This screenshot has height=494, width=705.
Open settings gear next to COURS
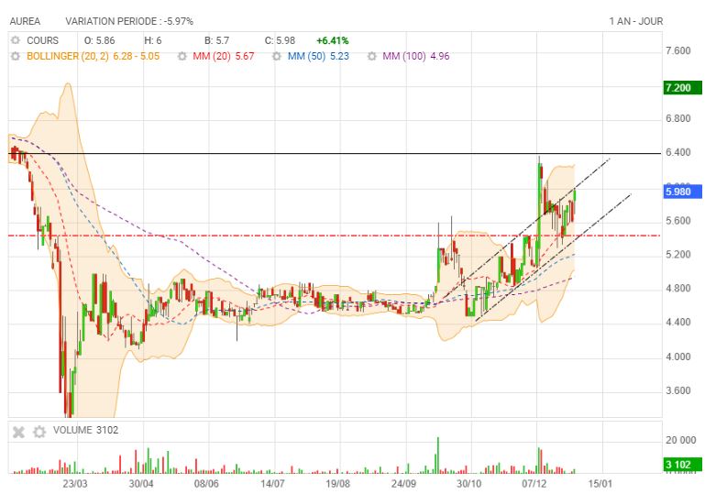pos(16,40)
